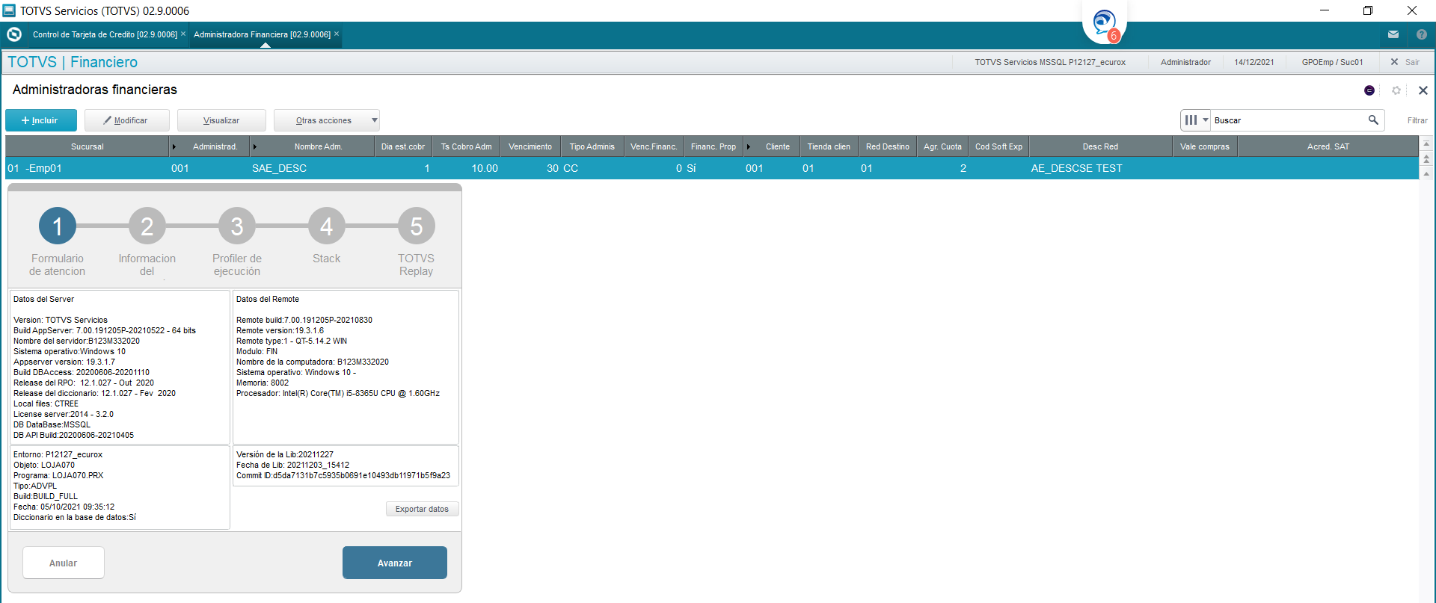Click the single up arrow on grid scrollbar

(x=1426, y=173)
